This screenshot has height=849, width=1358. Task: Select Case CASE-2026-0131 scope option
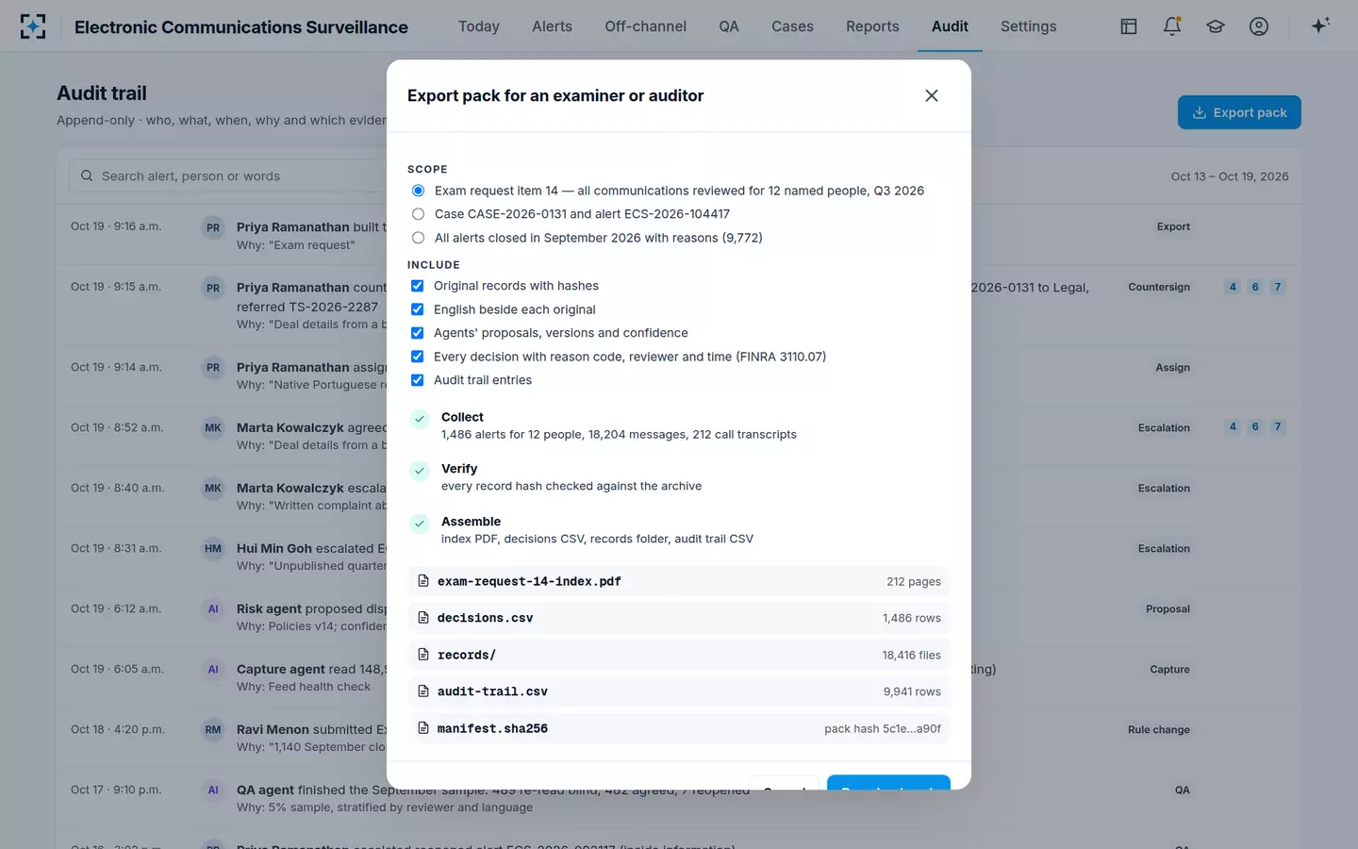(x=418, y=214)
